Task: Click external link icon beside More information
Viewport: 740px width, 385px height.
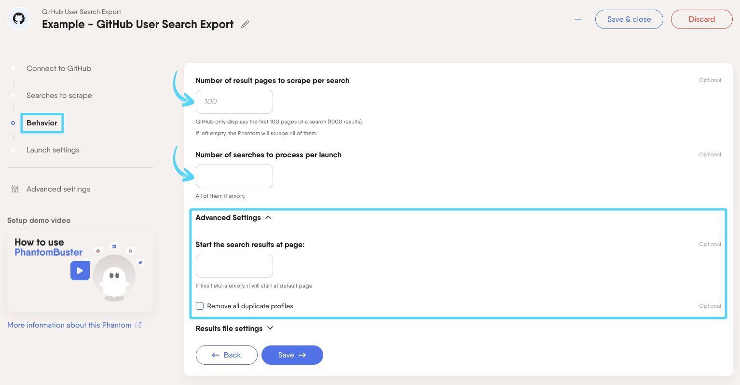Action: [x=138, y=325]
